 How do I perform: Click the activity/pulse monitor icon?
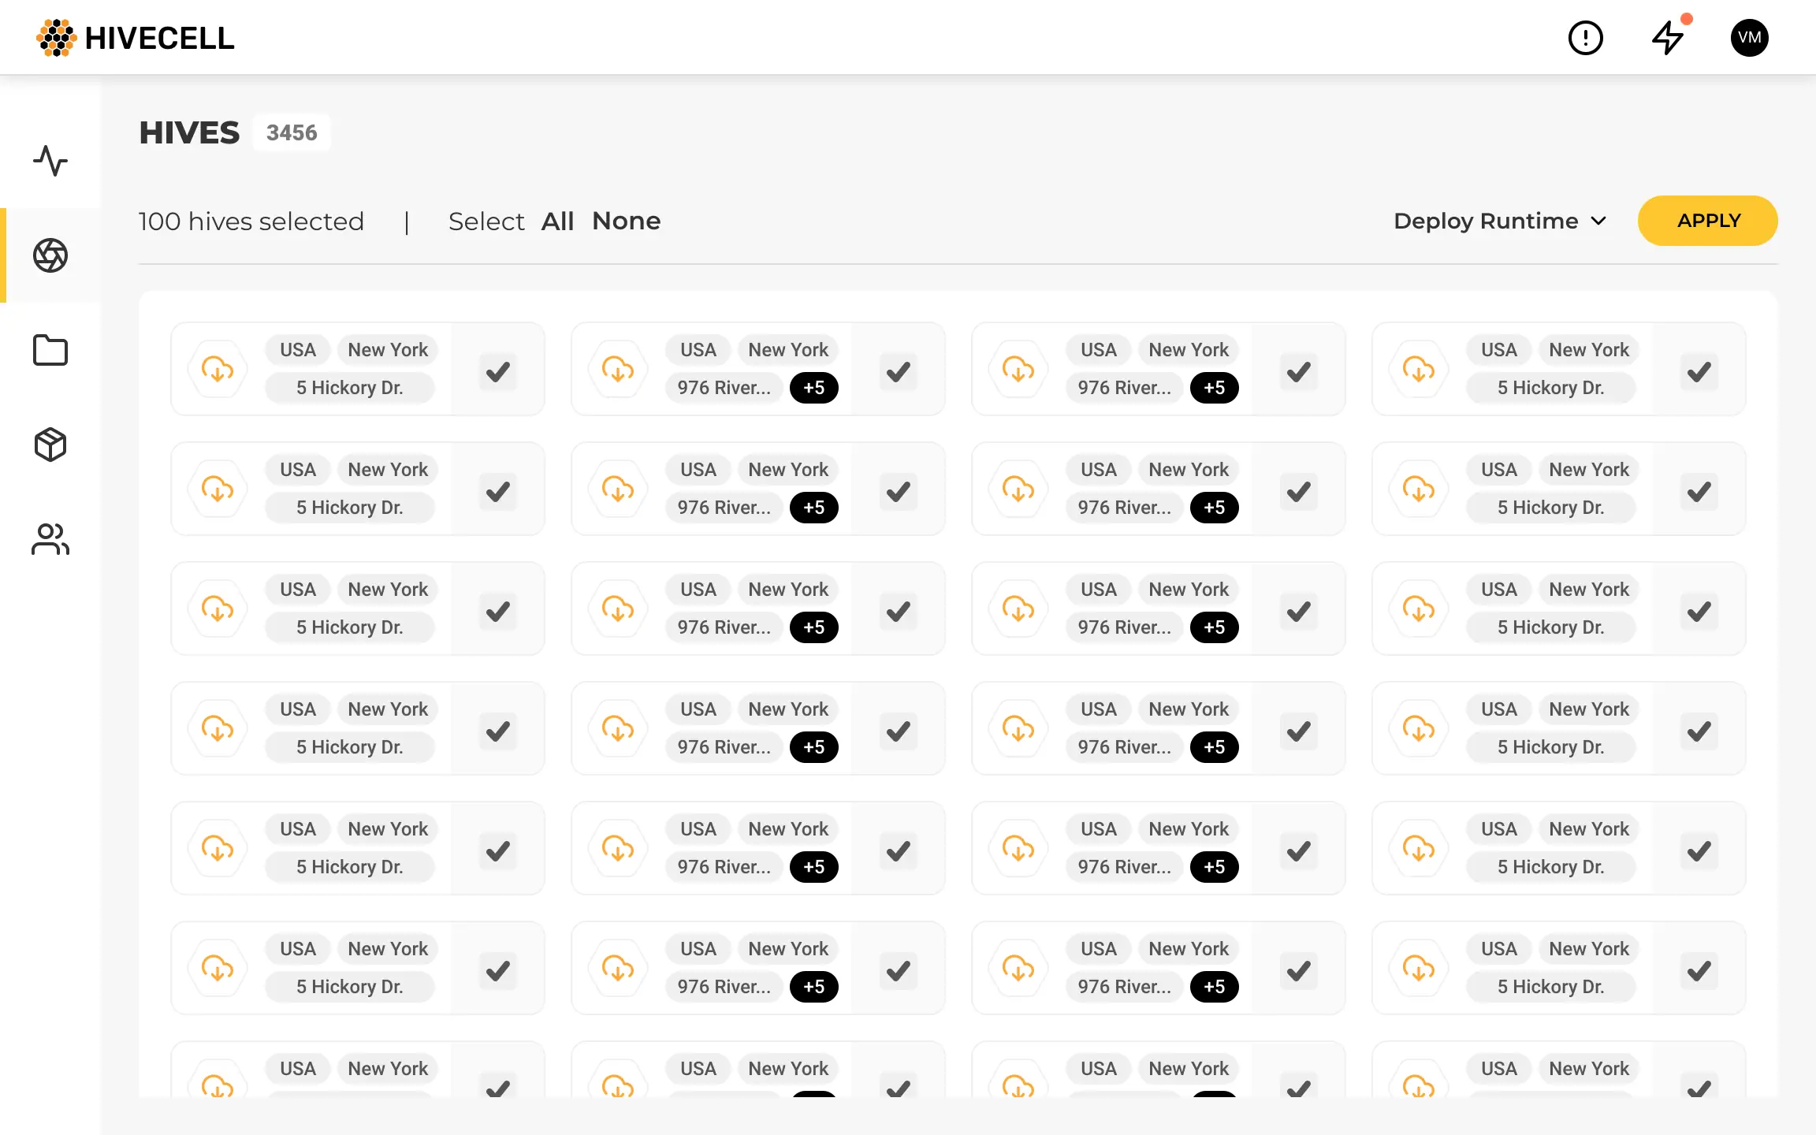(51, 161)
